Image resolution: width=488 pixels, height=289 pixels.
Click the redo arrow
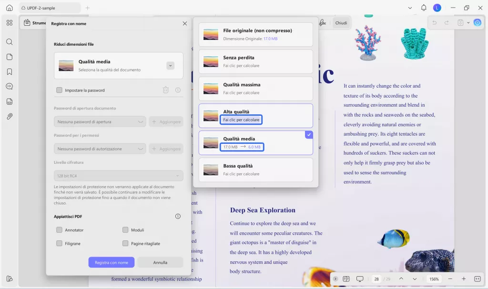[x=446, y=23]
